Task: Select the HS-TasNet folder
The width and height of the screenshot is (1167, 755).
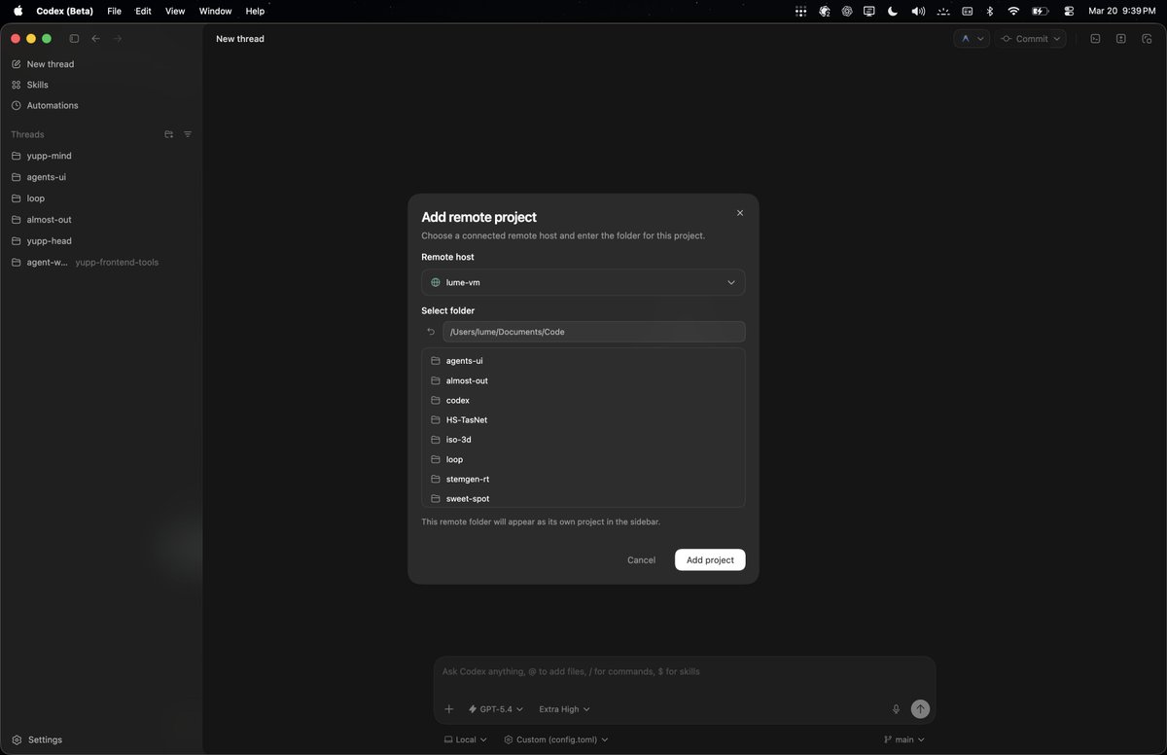Action: 583,420
